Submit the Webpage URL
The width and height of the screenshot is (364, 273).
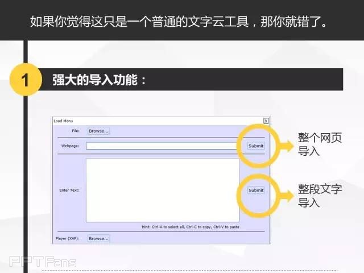pyautogui.click(x=256, y=146)
